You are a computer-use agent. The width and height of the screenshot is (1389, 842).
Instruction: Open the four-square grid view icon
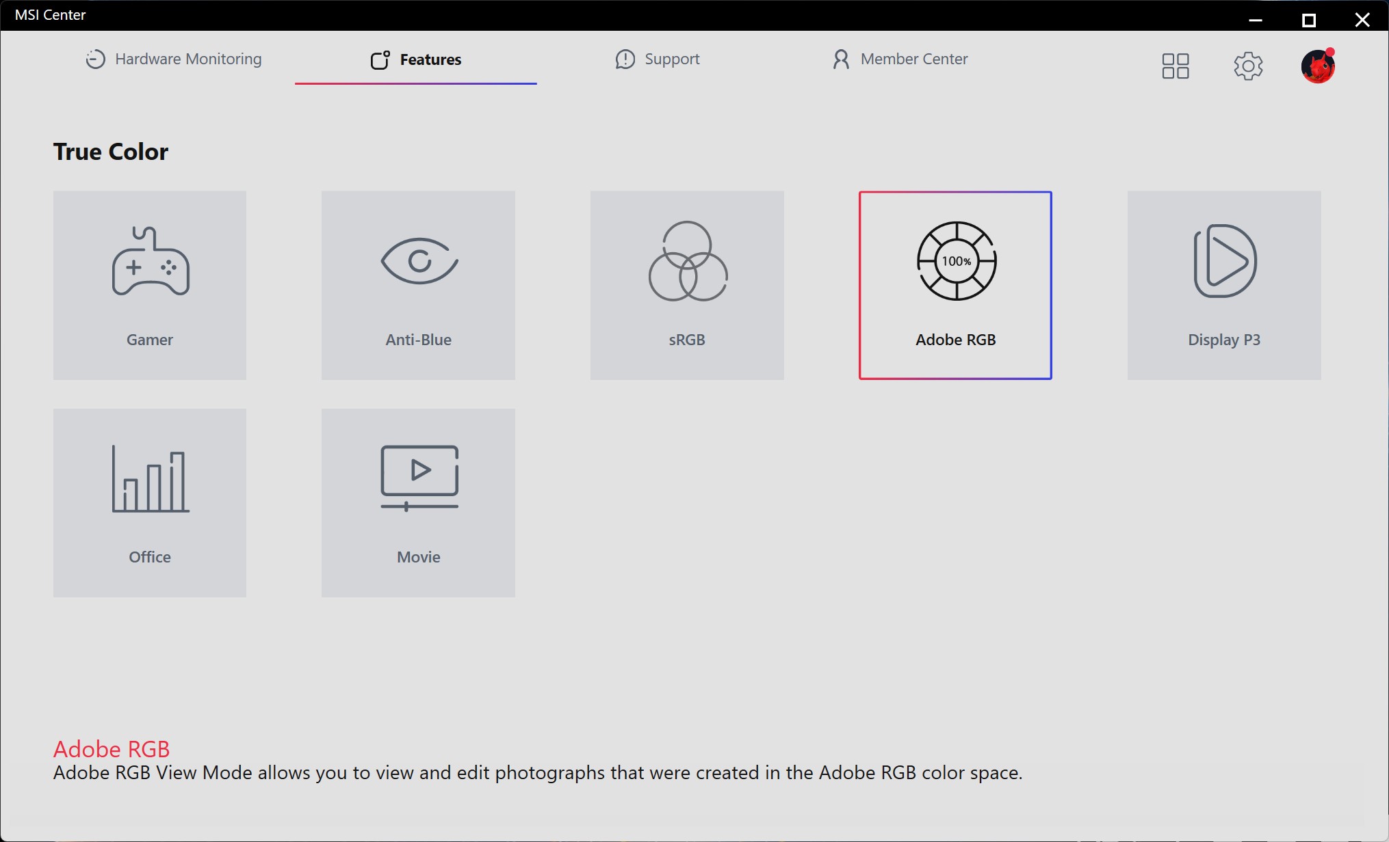point(1176,66)
